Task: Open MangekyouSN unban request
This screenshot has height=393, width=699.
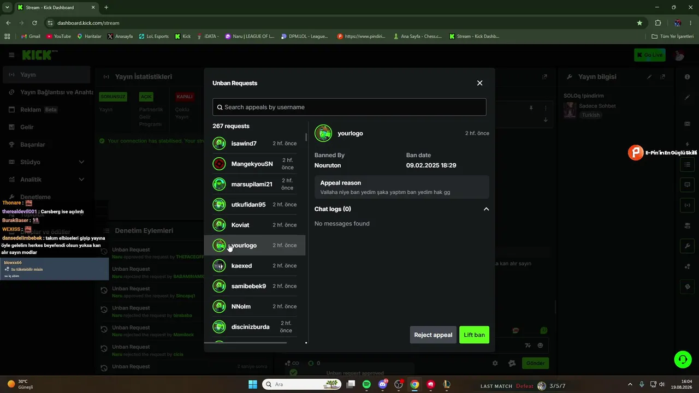Action: 254,164
